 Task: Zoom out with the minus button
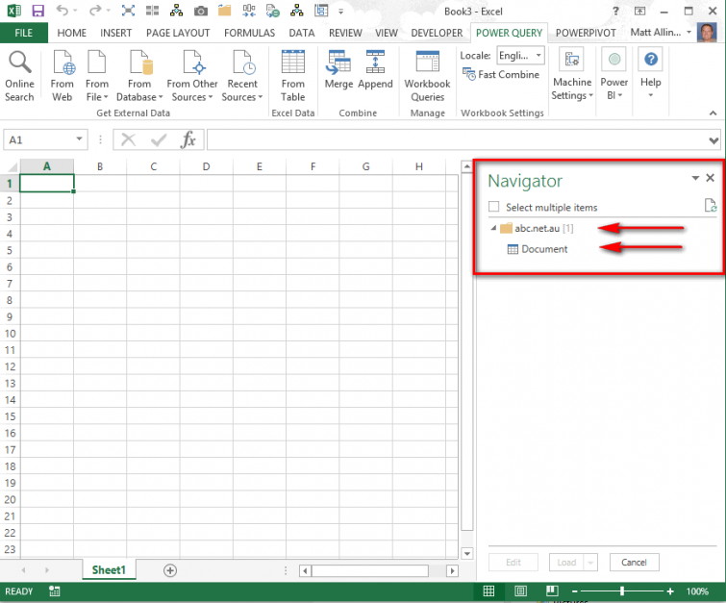click(x=575, y=591)
